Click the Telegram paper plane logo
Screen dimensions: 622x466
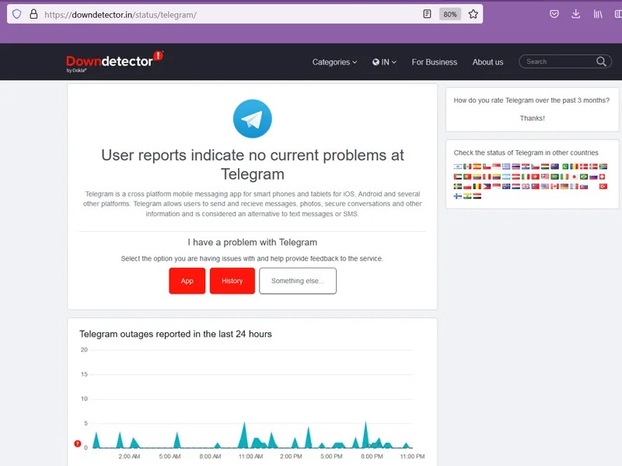click(252, 119)
